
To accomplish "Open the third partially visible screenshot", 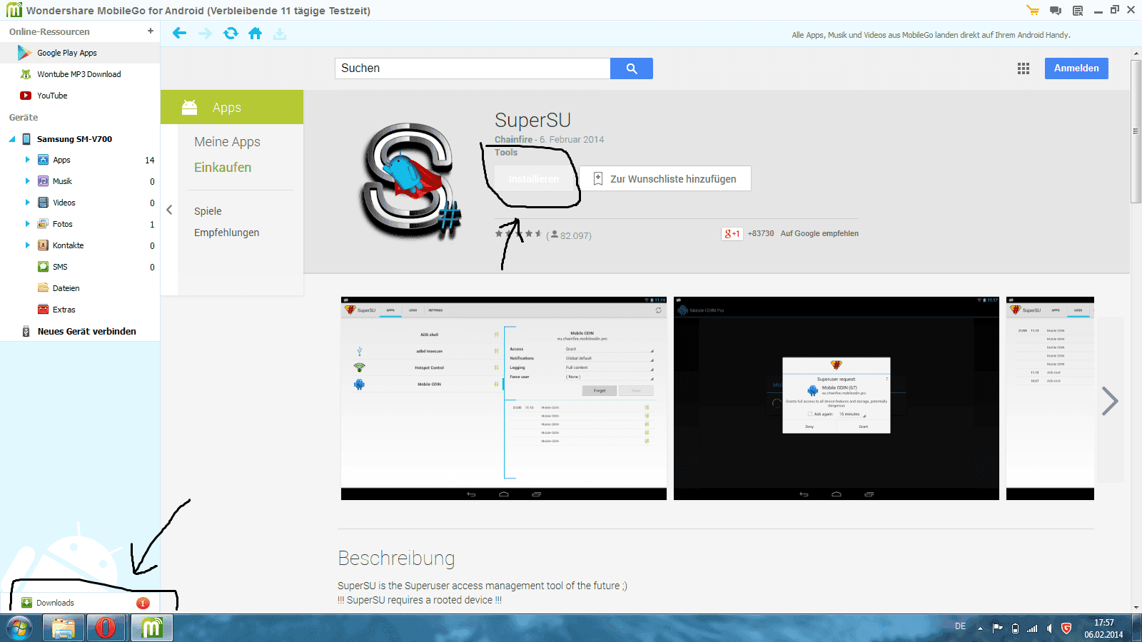I will [x=1050, y=398].
